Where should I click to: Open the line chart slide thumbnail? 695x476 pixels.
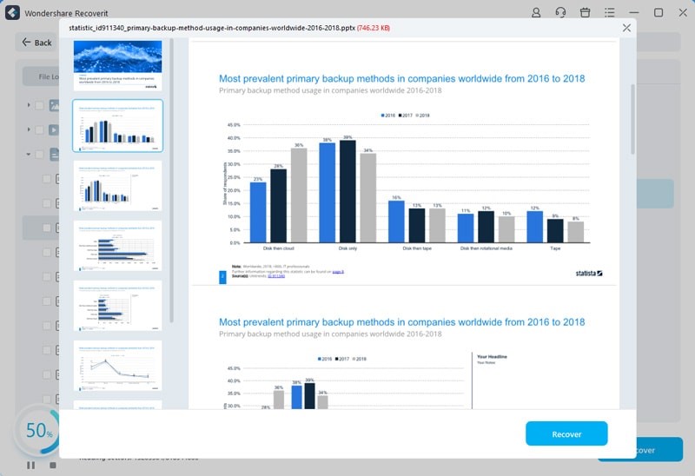coord(117,366)
